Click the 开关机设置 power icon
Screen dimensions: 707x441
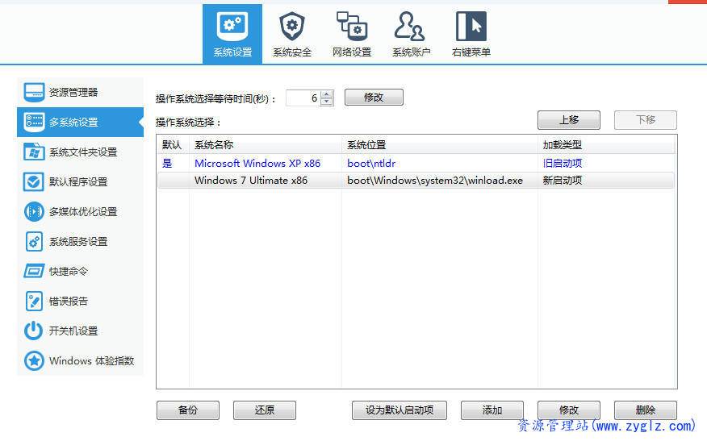(34, 331)
